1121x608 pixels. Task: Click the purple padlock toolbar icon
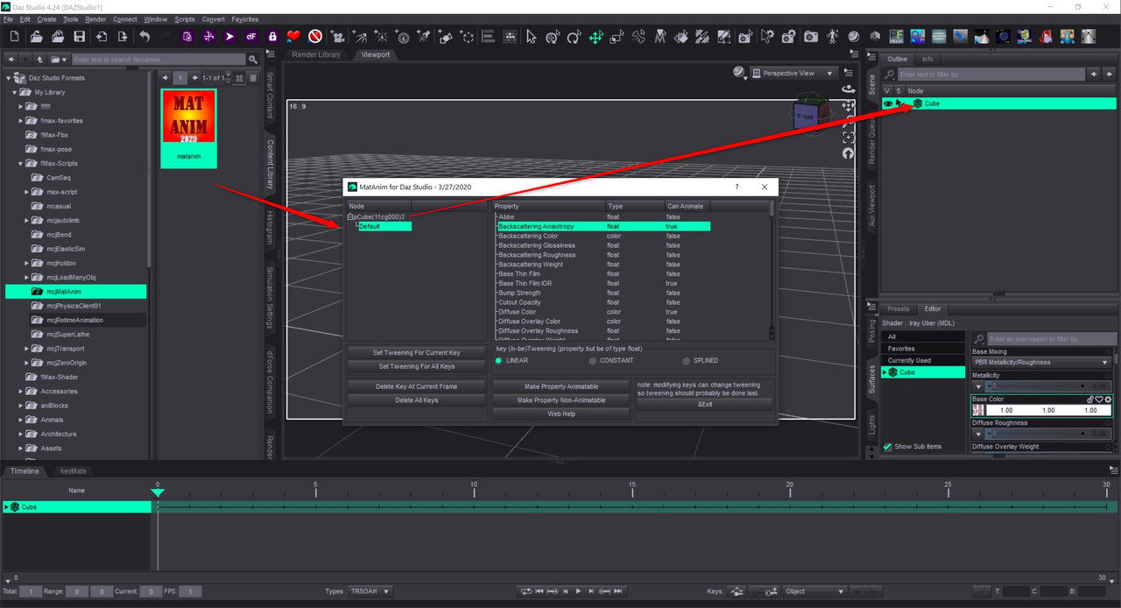click(x=272, y=37)
